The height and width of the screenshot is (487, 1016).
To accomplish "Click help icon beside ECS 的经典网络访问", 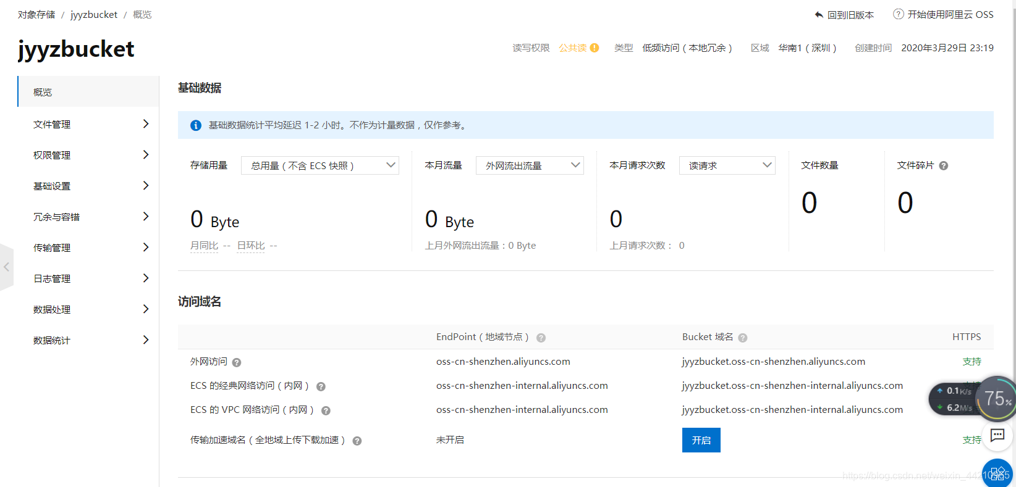I will click(321, 386).
